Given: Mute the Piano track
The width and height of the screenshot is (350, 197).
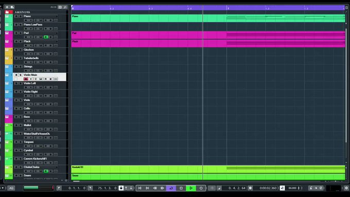Looking at the screenshot, I should click(x=16, y=16).
